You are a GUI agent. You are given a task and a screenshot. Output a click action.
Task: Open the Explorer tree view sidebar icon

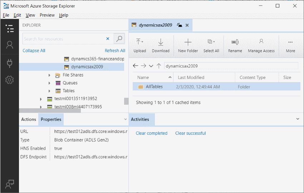click(x=10, y=29)
